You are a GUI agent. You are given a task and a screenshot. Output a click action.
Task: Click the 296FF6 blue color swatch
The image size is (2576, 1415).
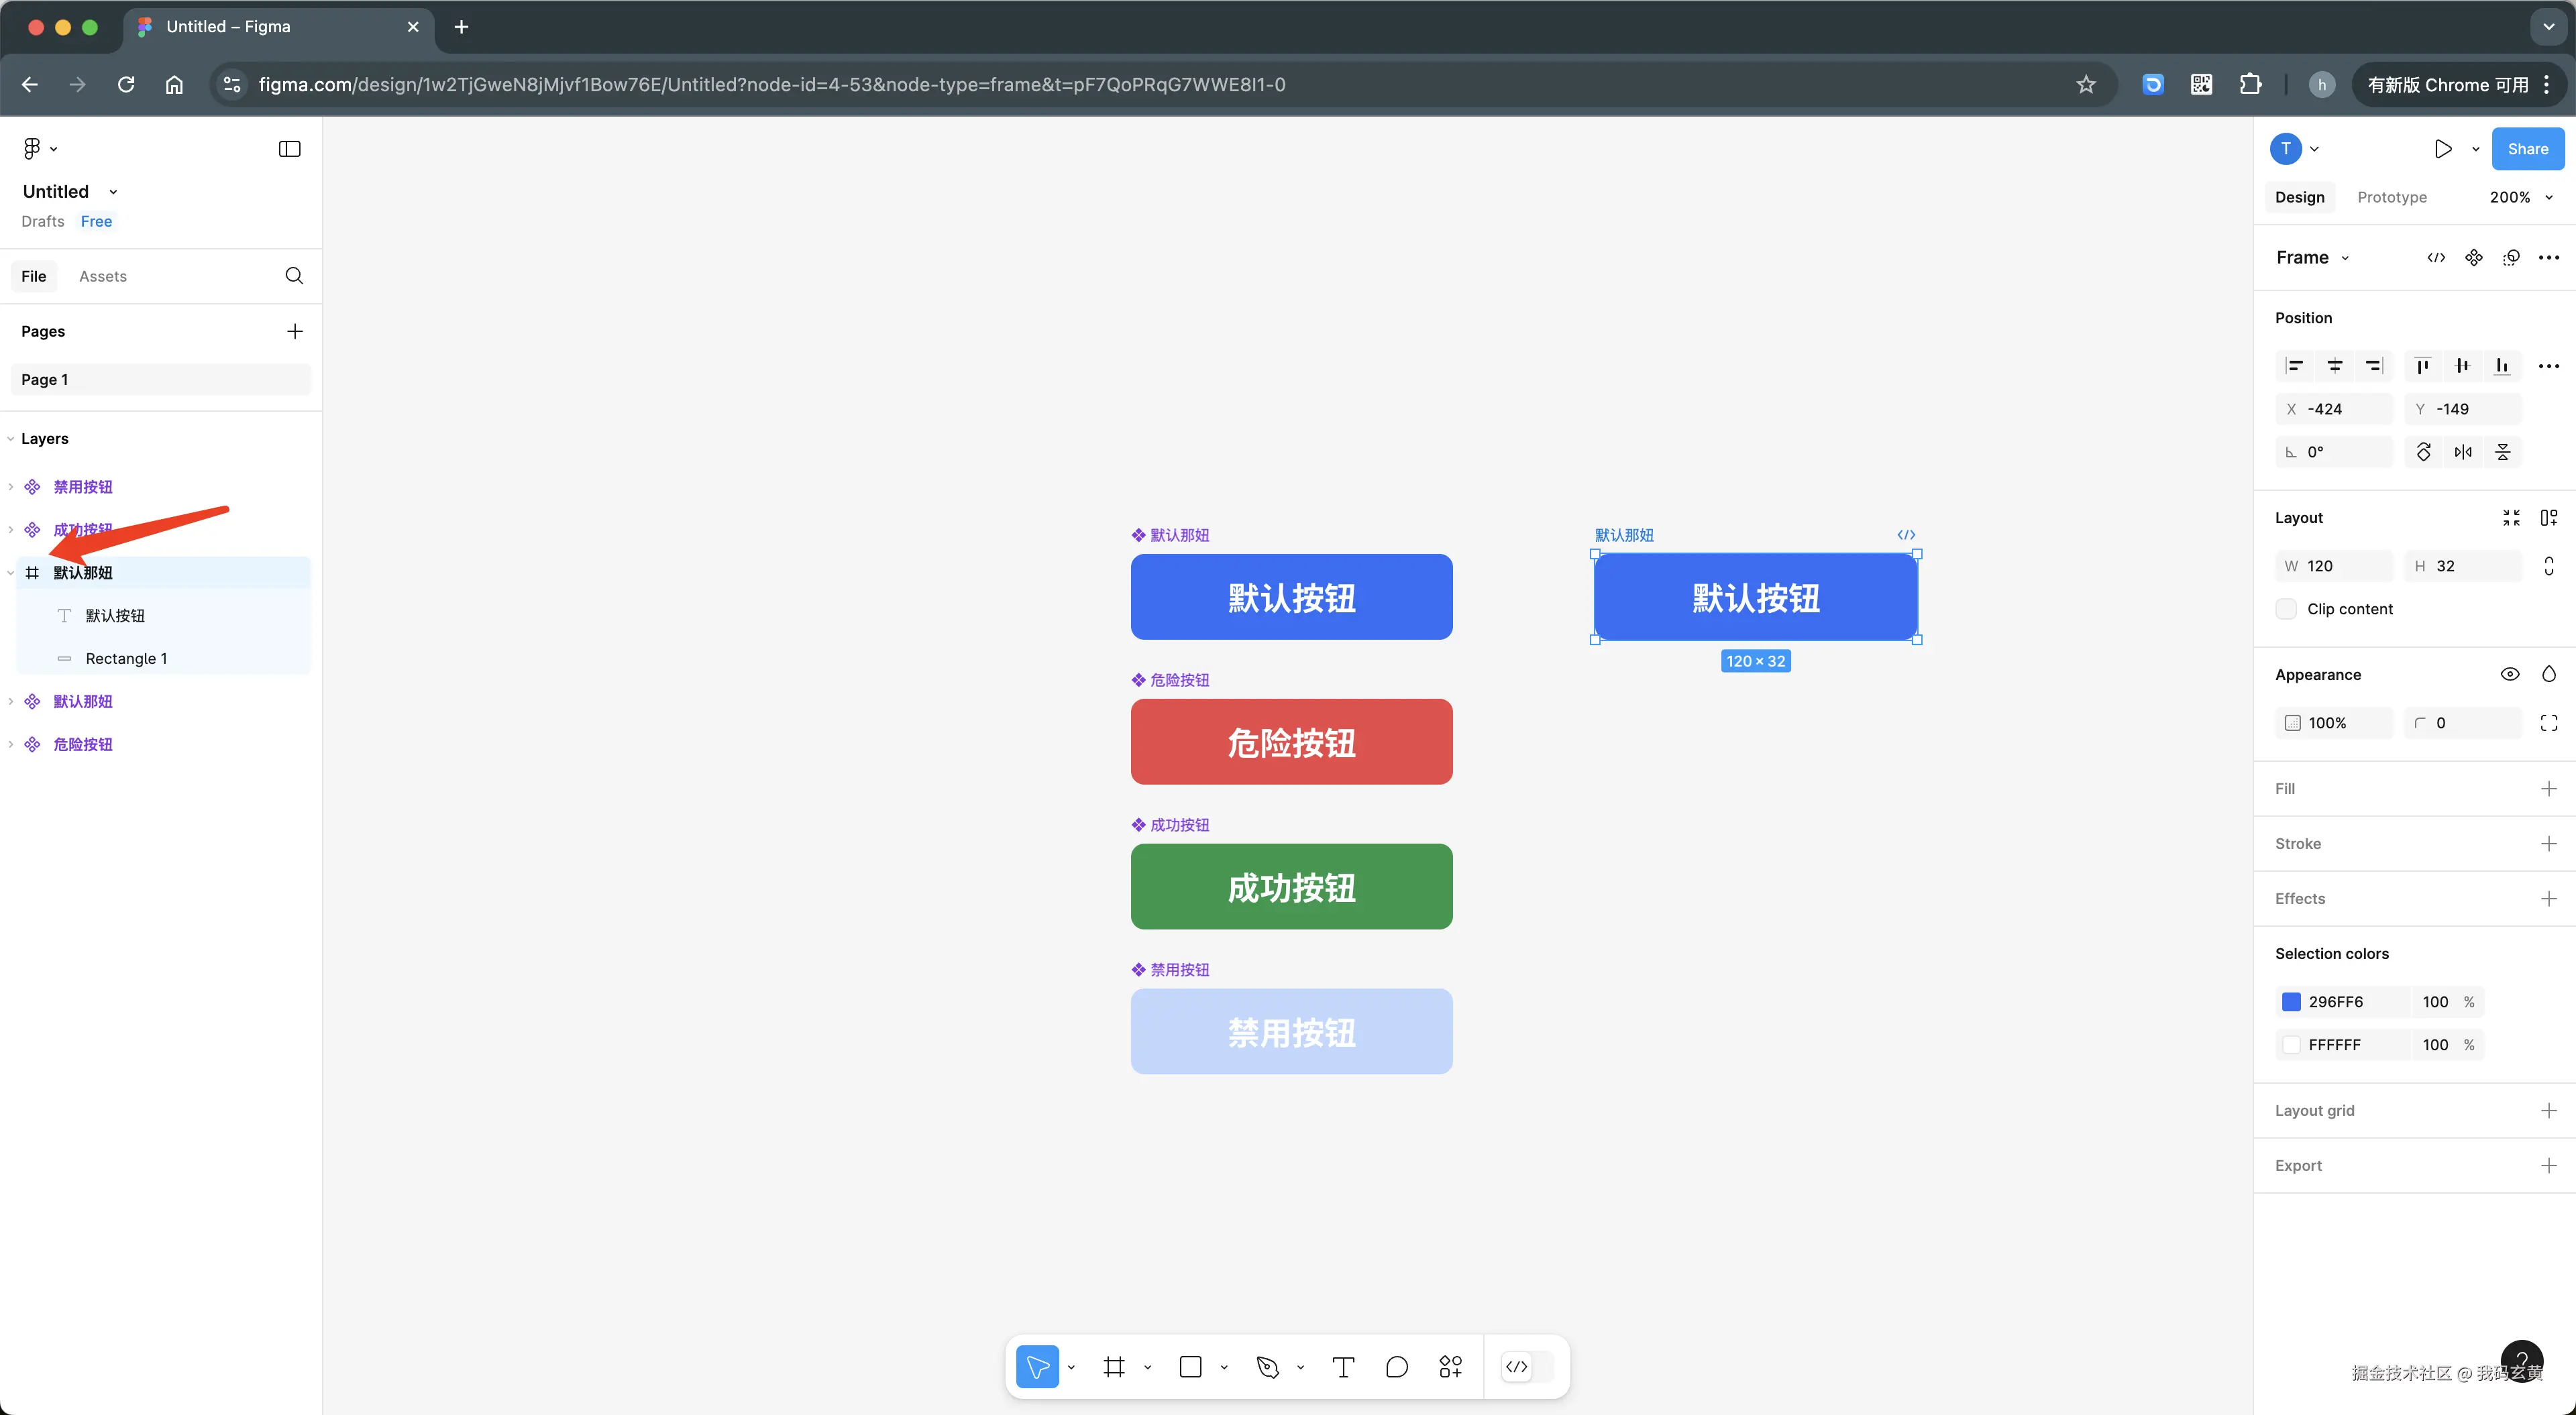tap(2291, 1002)
